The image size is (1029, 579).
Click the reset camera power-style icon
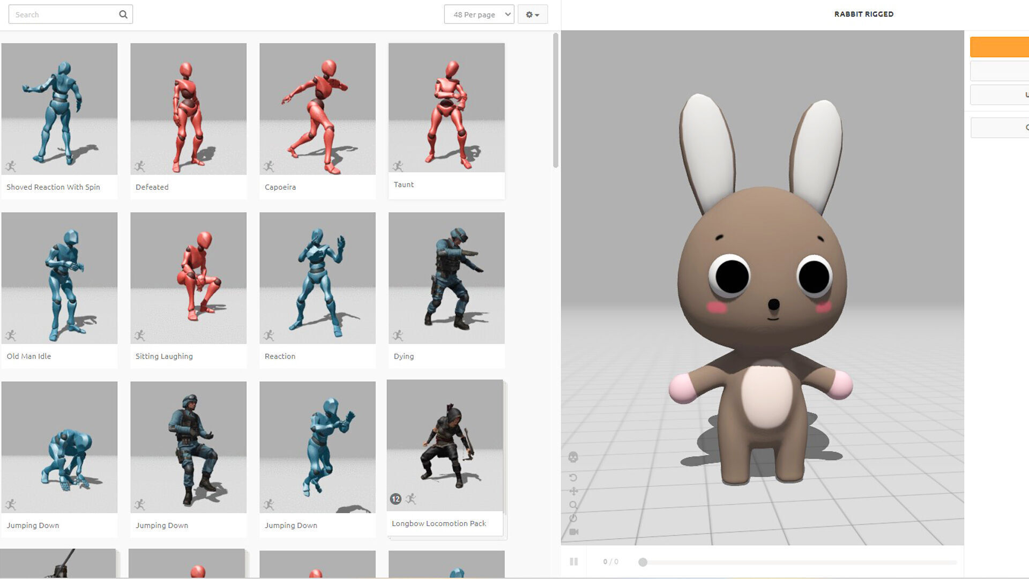point(573,518)
